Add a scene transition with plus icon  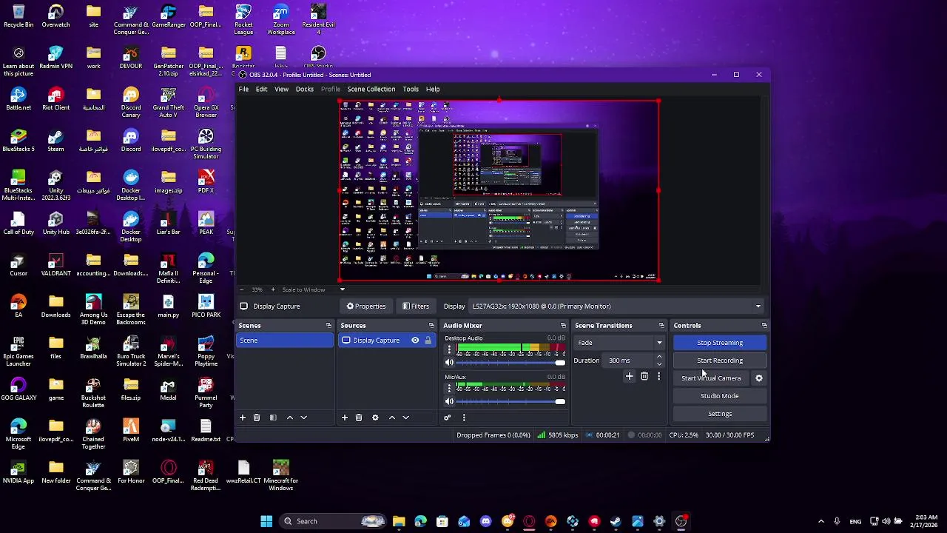click(x=630, y=377)
